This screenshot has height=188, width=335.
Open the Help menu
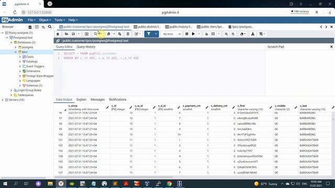point(73,20)
